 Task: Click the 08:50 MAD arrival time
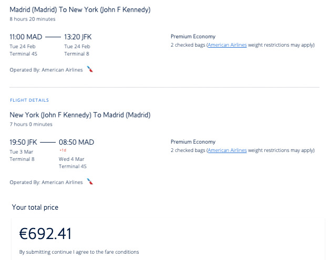(77, 142)
